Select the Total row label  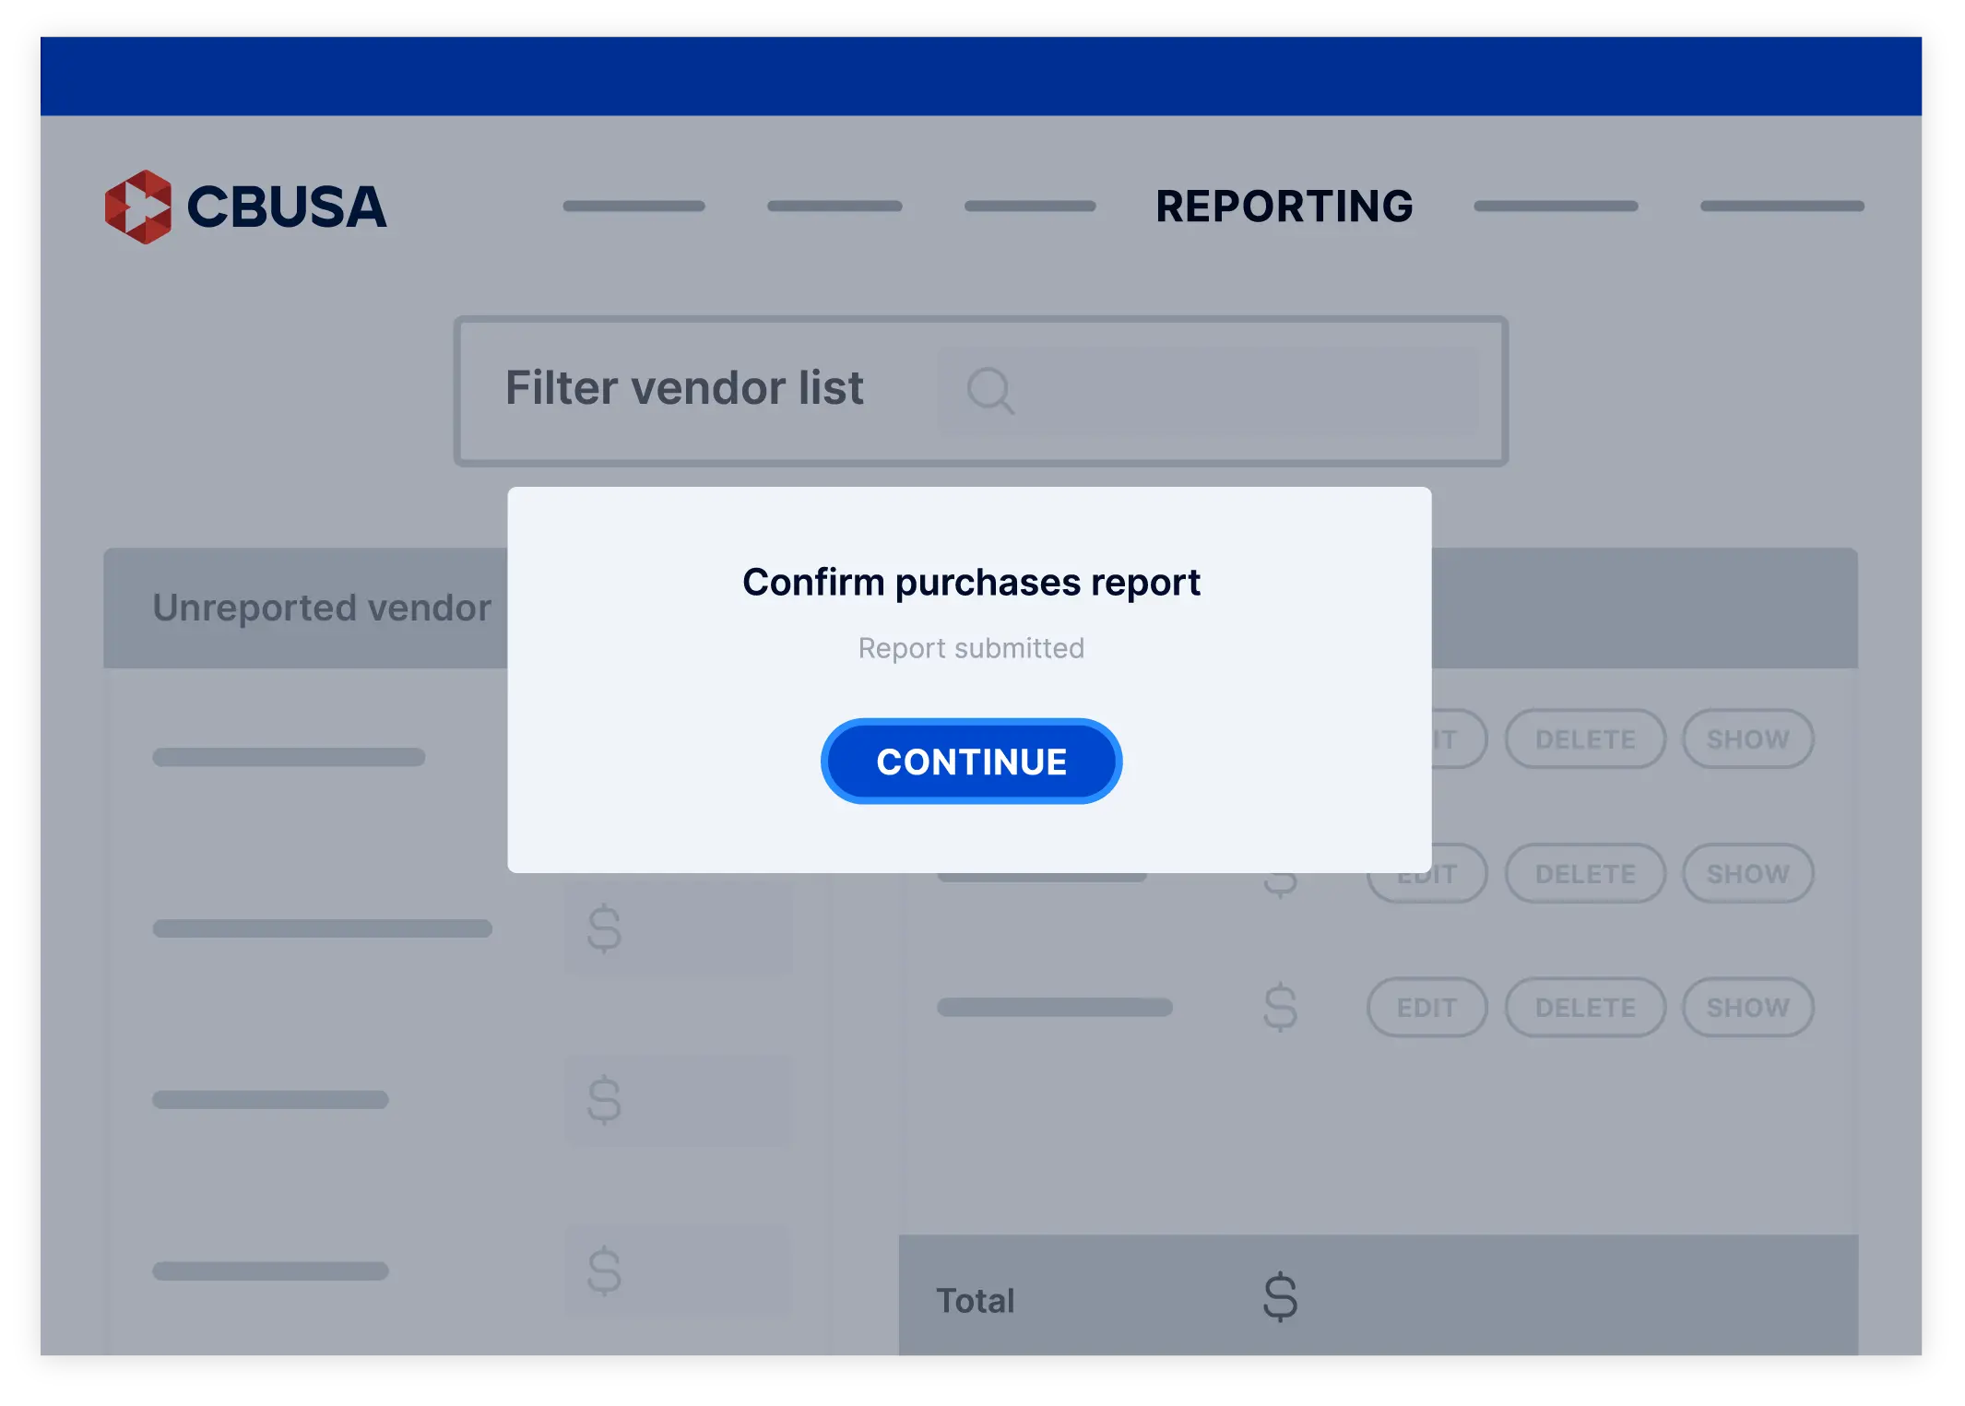pyautogui.click(x=976, y=1300)
